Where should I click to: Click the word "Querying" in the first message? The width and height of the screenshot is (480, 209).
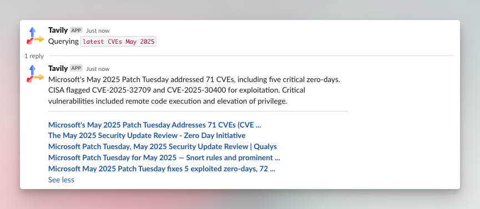(63, 42)
